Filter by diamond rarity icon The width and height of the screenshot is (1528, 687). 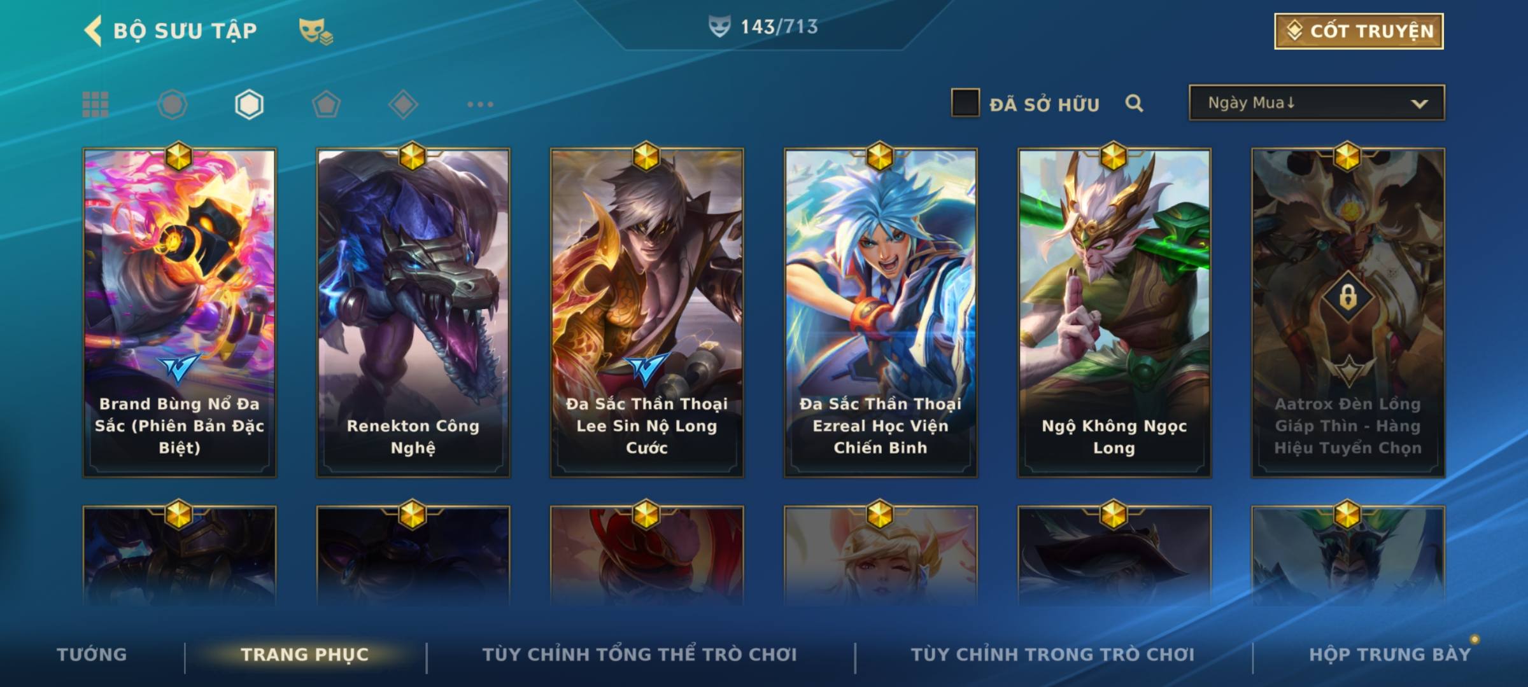403,104
